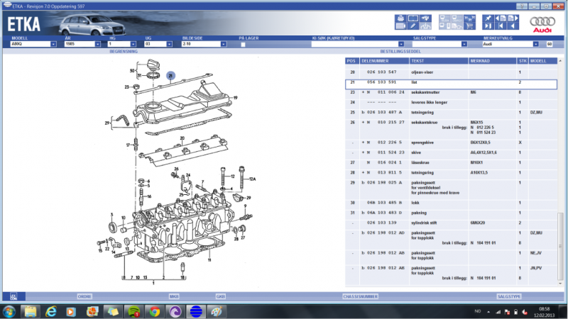Click the pencil edit icon in the toolbar
Image resolution: width=568 pixels, height=319 pixels.
pos(413,26)
